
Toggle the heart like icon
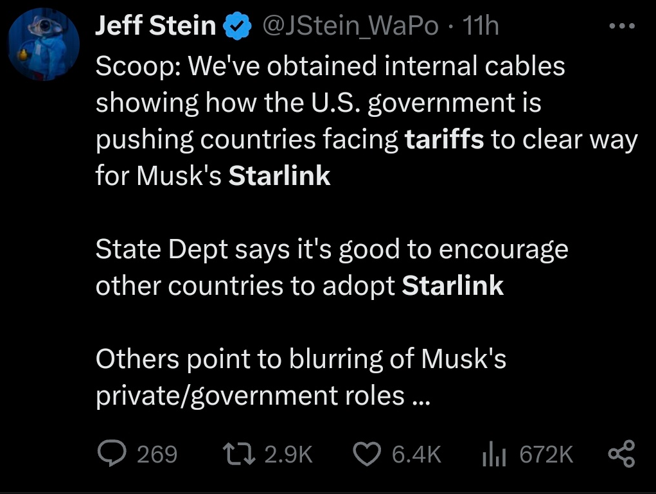[367, 454]
